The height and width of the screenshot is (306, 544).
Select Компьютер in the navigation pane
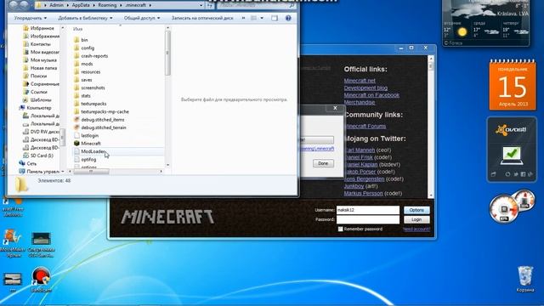pyautogui.click(x=39, y=108)
